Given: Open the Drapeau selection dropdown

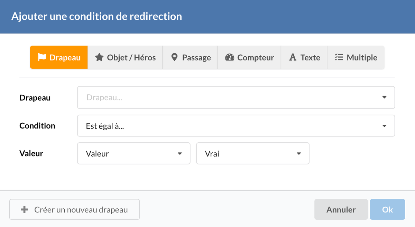Looking at the screenshot, I should click(x=236, y=97).
